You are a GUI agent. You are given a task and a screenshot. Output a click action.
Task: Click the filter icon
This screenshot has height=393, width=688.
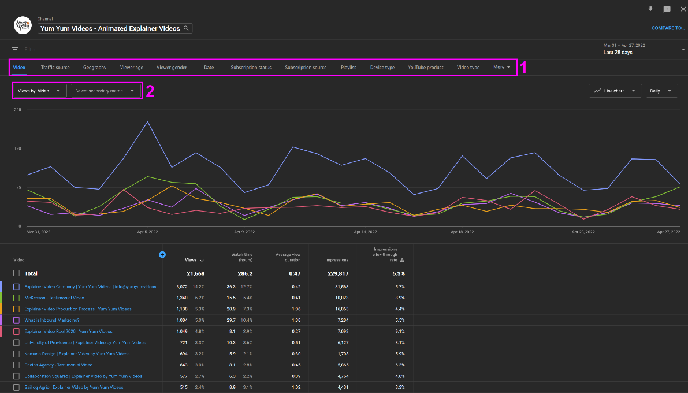(15, 50)
